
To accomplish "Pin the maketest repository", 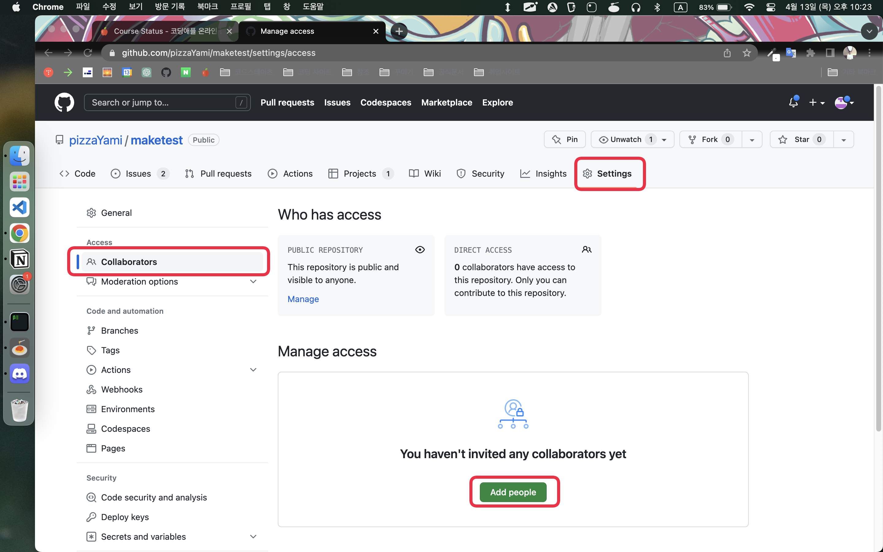I will coord(564,140).
